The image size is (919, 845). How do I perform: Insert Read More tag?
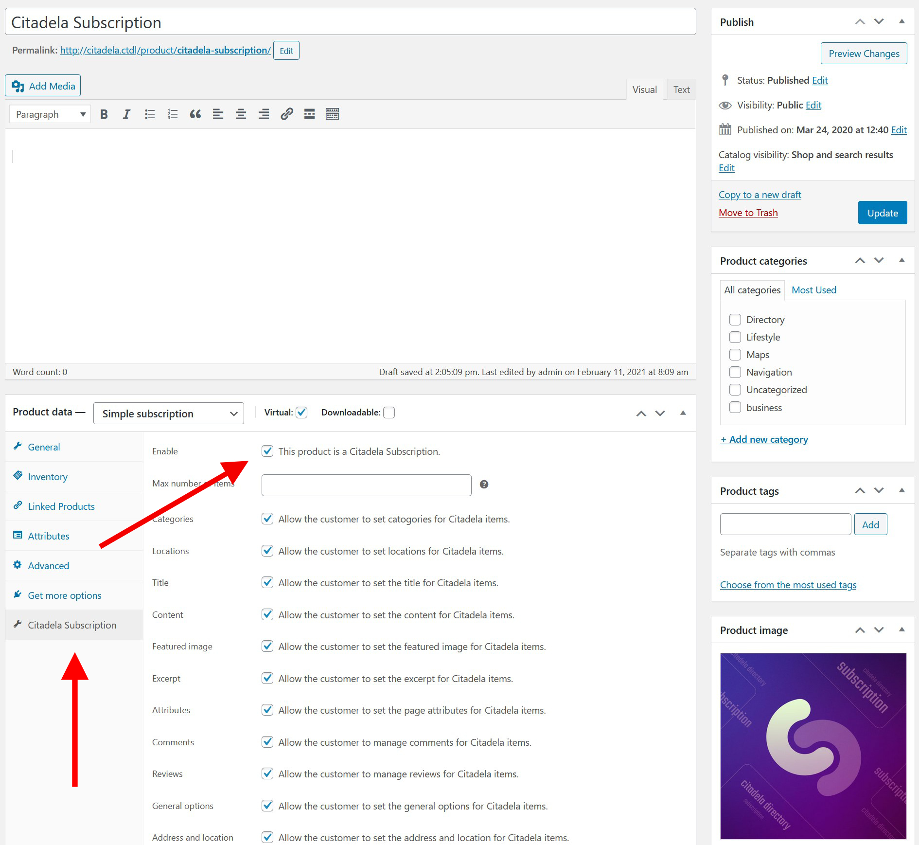tap(309, 114)
